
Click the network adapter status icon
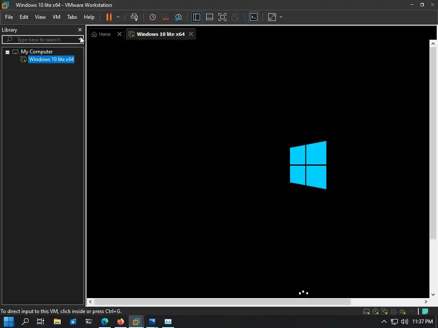[385, 311]
